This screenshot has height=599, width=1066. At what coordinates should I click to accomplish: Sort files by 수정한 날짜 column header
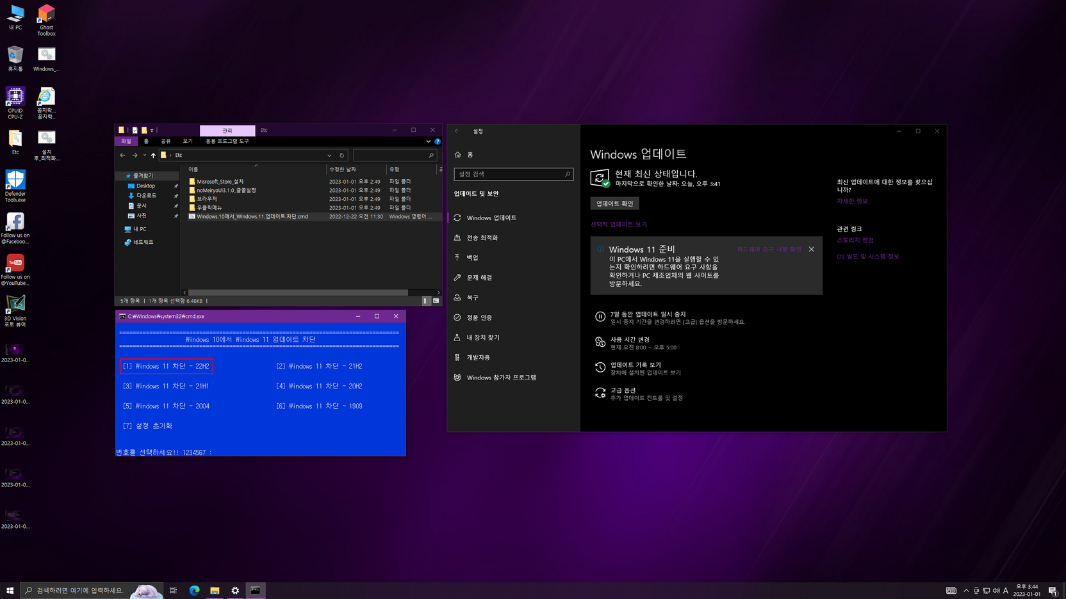[356, 170]
